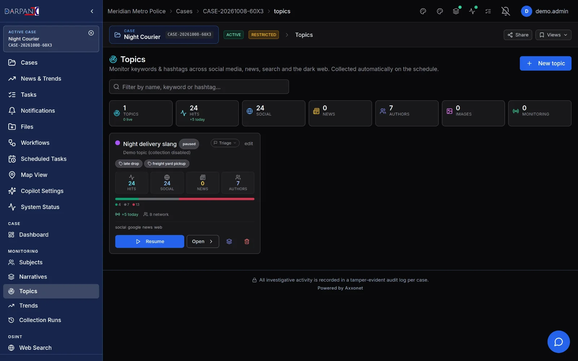This screenshot has width=578, height=361.
Task: Click the first palette theme icon
Action: [423, 11]
